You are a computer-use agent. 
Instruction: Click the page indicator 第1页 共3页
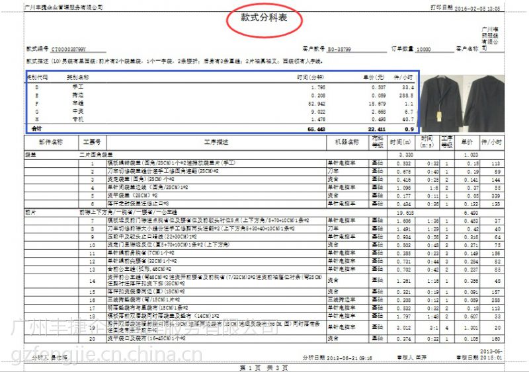pyautogui.click(x=263, y=366)
